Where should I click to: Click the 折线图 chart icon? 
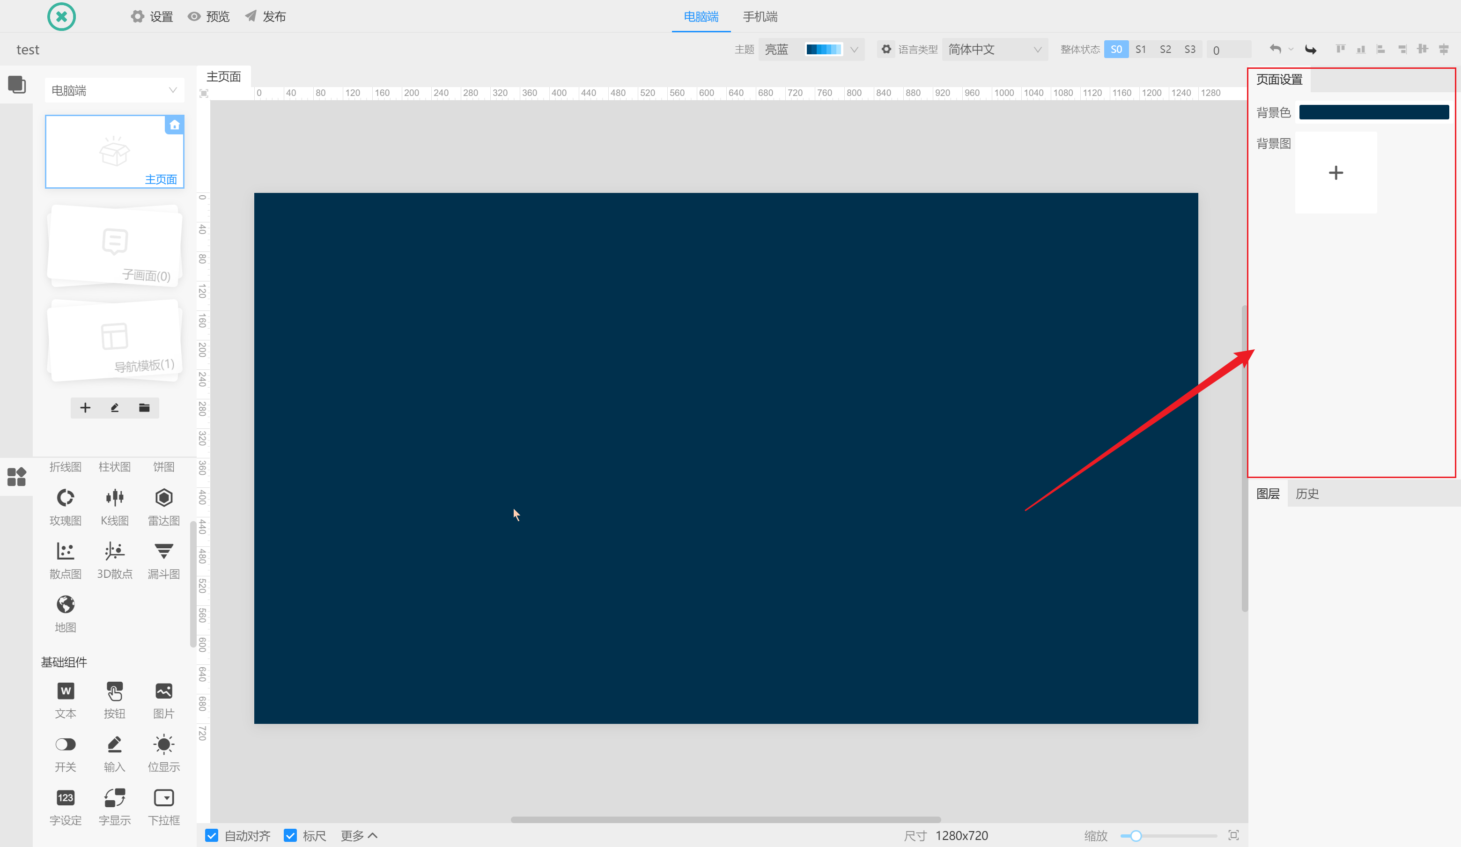[x=65, y=466]
